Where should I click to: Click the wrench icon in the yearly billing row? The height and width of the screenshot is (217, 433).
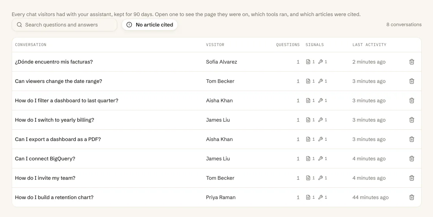click(x=320, y=120)
